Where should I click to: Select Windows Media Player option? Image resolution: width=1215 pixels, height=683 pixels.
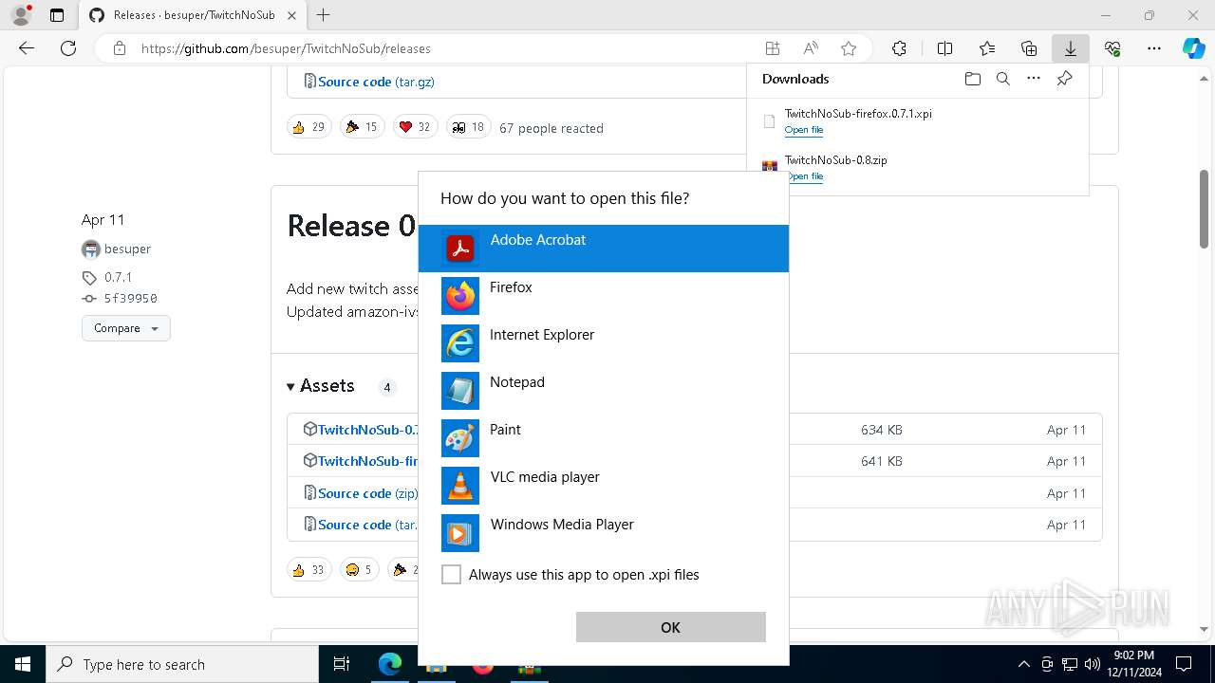coord(604,533)
